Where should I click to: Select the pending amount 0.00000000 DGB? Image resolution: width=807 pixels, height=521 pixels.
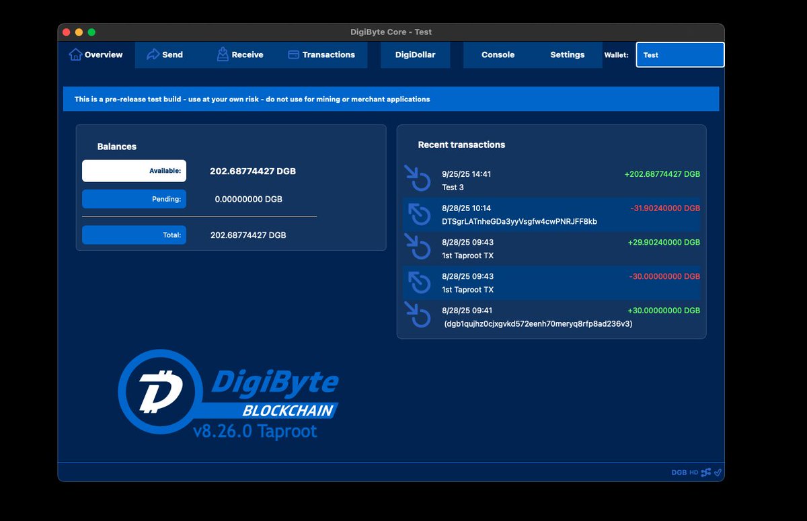pyautogui.click(x=249, y=199)
